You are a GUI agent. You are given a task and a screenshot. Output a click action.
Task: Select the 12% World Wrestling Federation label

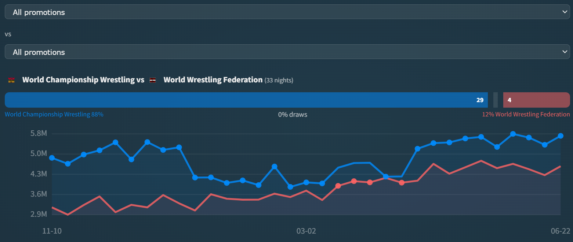tap(526, 115)
